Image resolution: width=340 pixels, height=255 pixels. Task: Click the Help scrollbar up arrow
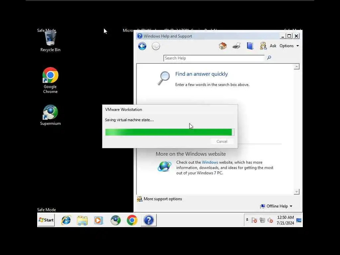point(297,66)
